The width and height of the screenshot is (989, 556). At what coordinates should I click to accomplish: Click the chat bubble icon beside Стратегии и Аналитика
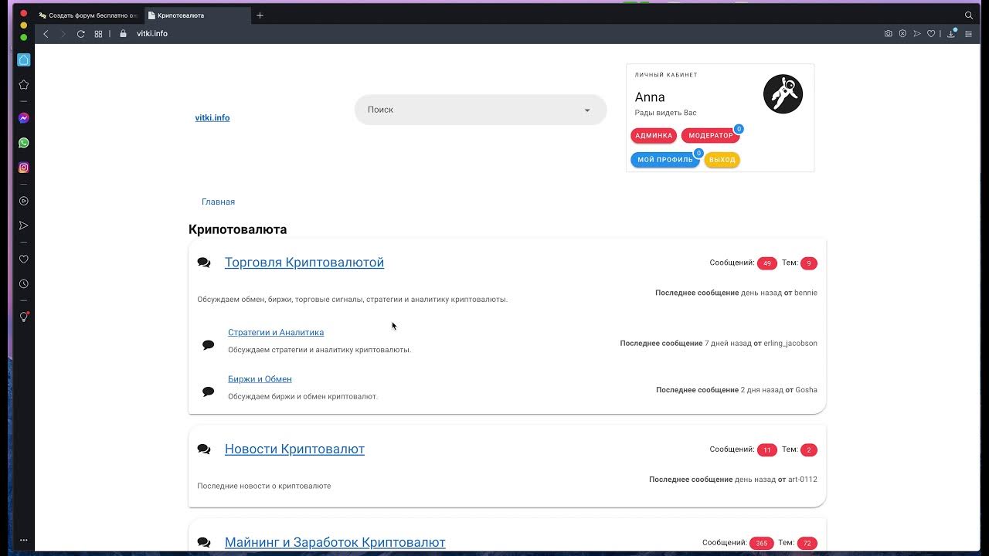(x=208, y=344)
